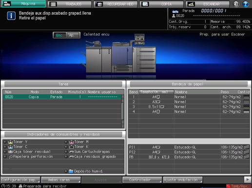Click the Controlador button
The image size is (252, 188).
click(142, 180)
